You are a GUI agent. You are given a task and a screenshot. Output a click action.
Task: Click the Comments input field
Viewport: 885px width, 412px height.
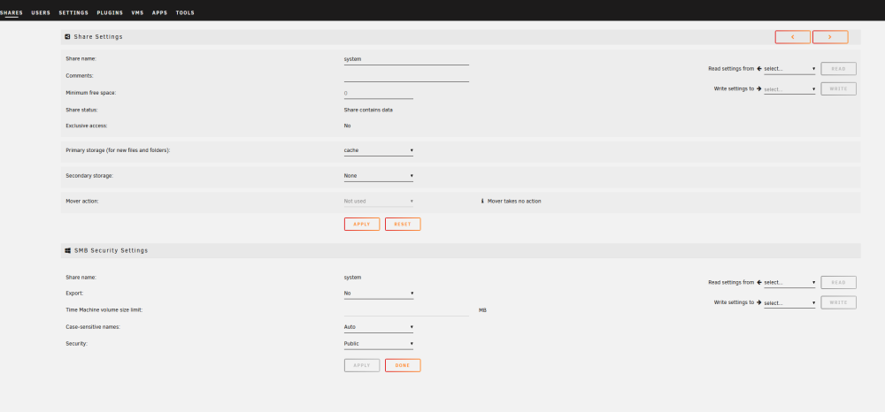pyautogui.click(x=406, y=76)
